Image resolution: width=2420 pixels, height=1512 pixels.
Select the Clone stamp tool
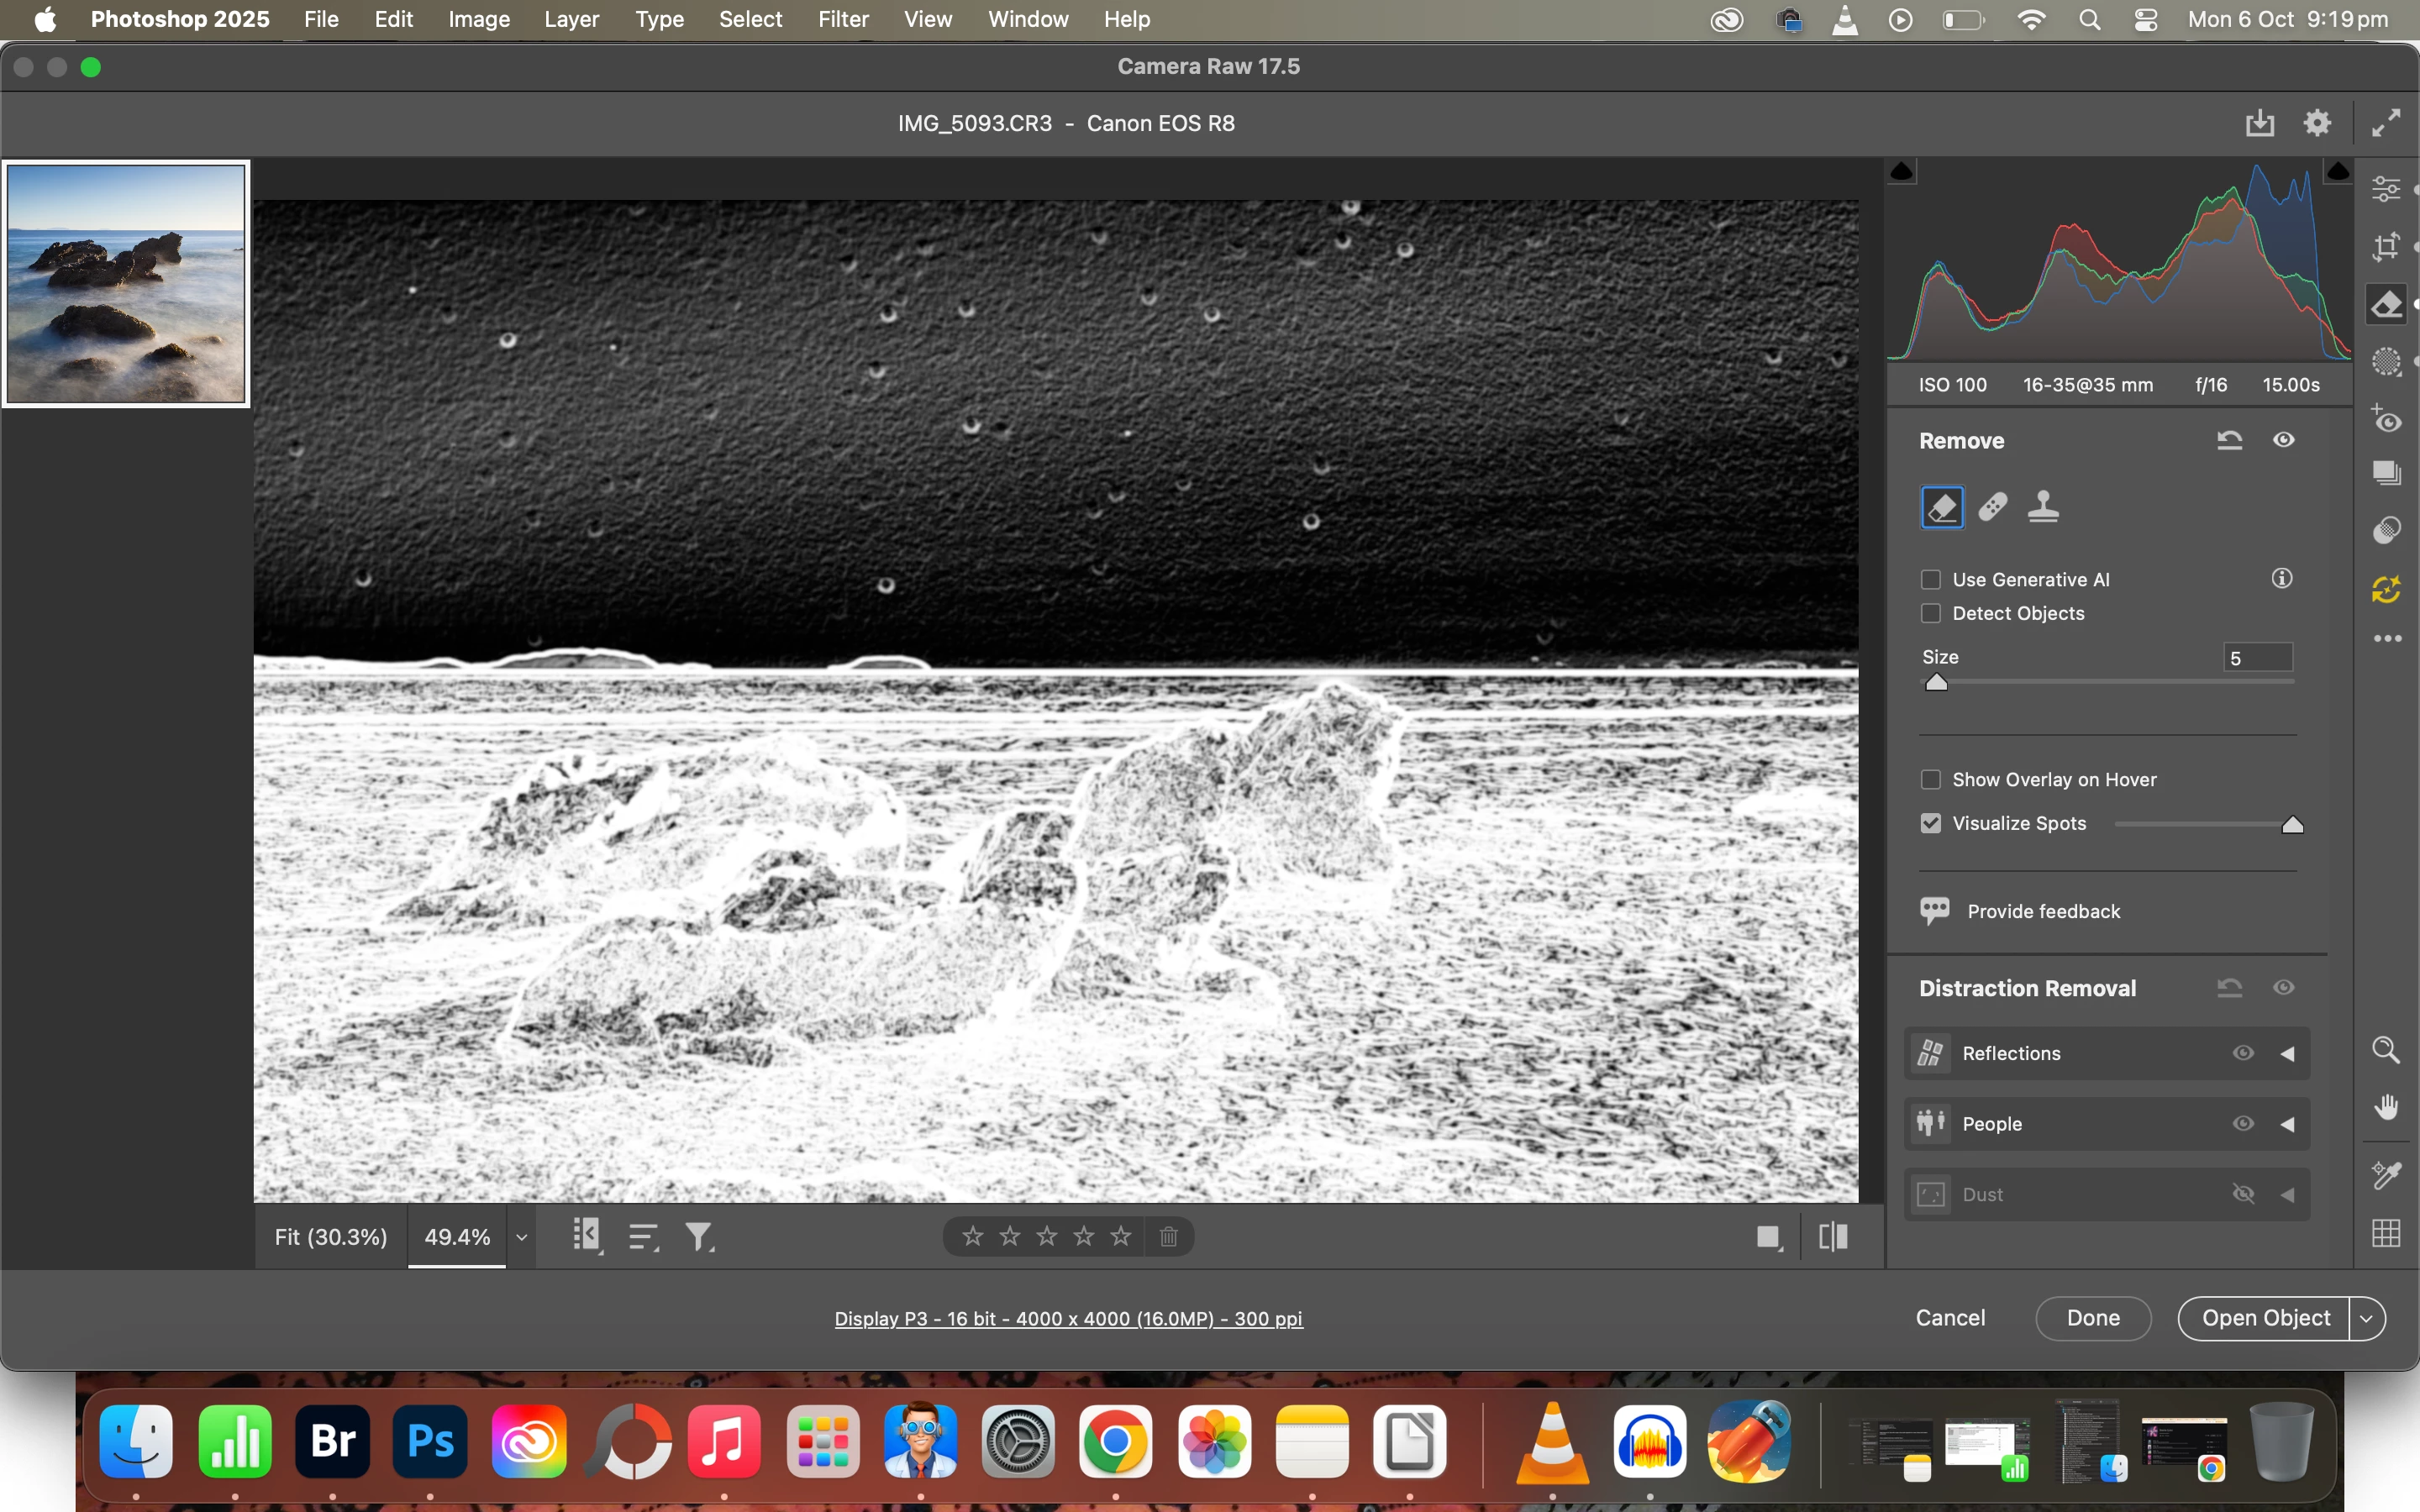pos(2043,507)
